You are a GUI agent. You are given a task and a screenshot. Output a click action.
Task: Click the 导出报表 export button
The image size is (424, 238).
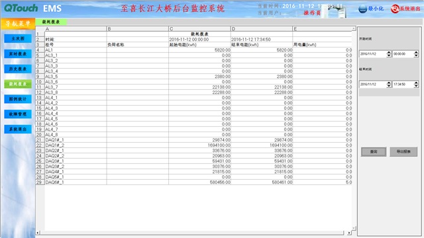coord(403,151)
